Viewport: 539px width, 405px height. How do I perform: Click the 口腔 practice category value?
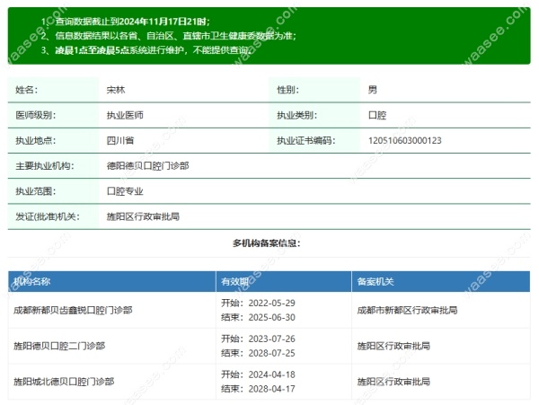coord(377,115)
